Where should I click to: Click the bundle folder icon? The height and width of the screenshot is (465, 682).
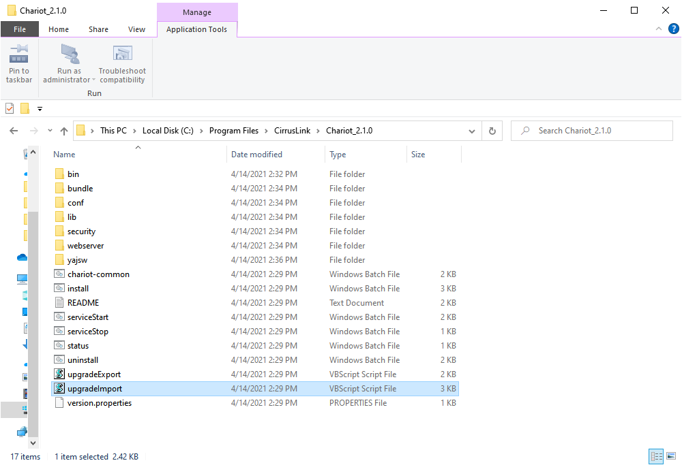pyautogui.click(x=59, y=189)
